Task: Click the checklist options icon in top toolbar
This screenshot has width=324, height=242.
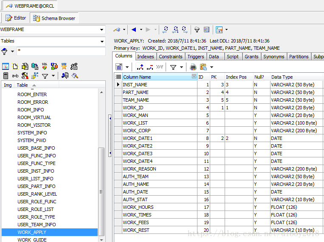Action: click(x=219, y=30)
